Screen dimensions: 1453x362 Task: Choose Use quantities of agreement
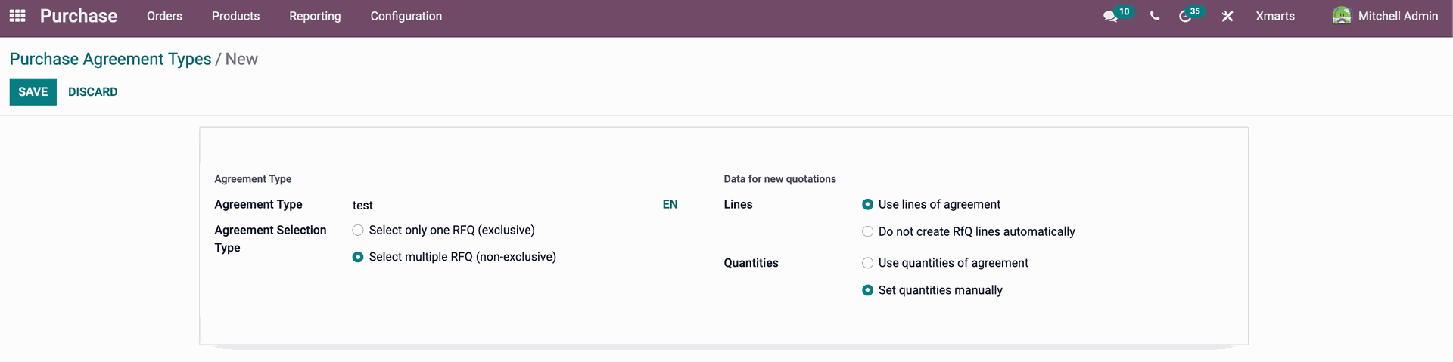(x=868, y=263)
